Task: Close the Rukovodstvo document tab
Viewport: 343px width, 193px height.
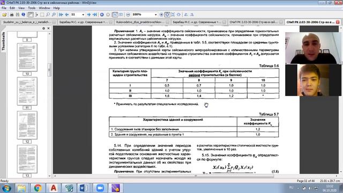Action: pos(168,23)
